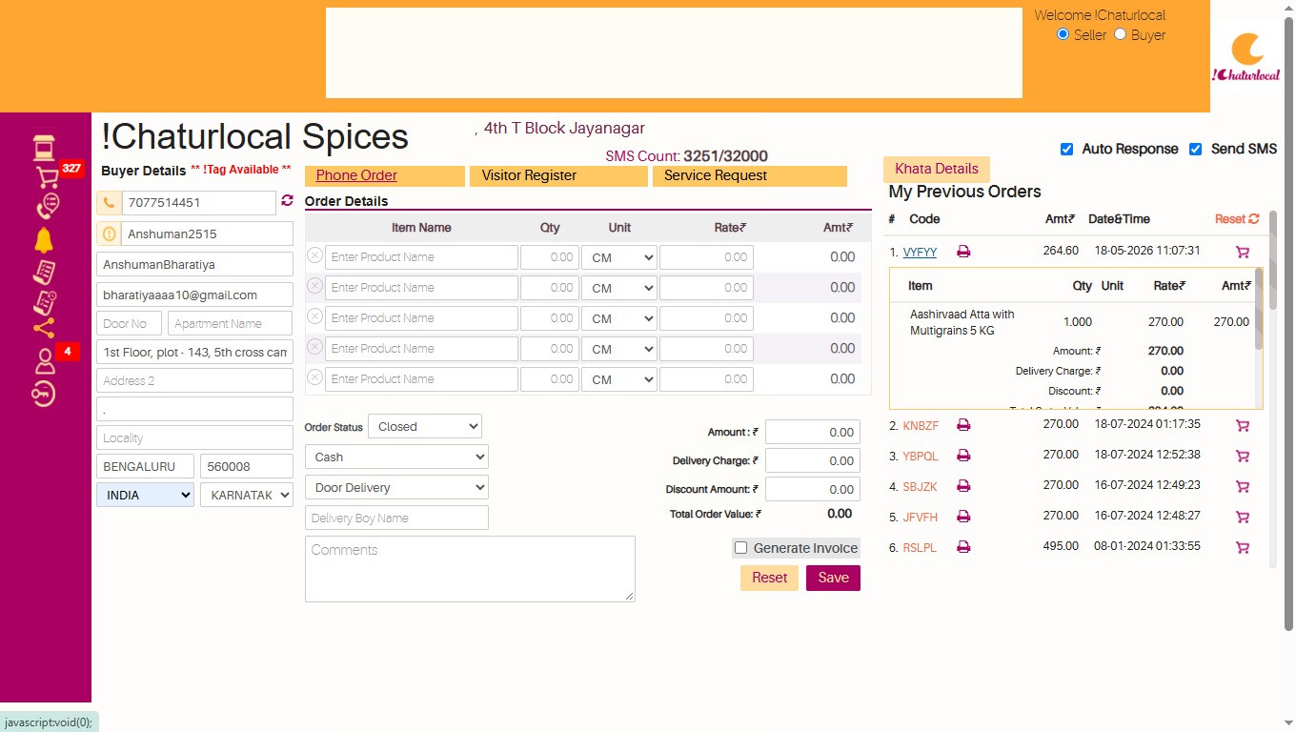1296x732 pixels.
Task: Open the unit dropdown in second item row
Action: click(619, 288)
